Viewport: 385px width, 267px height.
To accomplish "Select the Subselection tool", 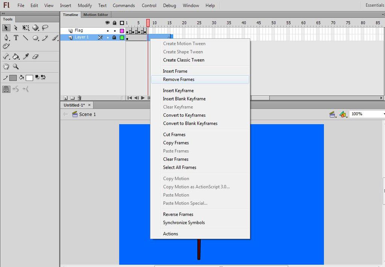I will click(15, 27).
